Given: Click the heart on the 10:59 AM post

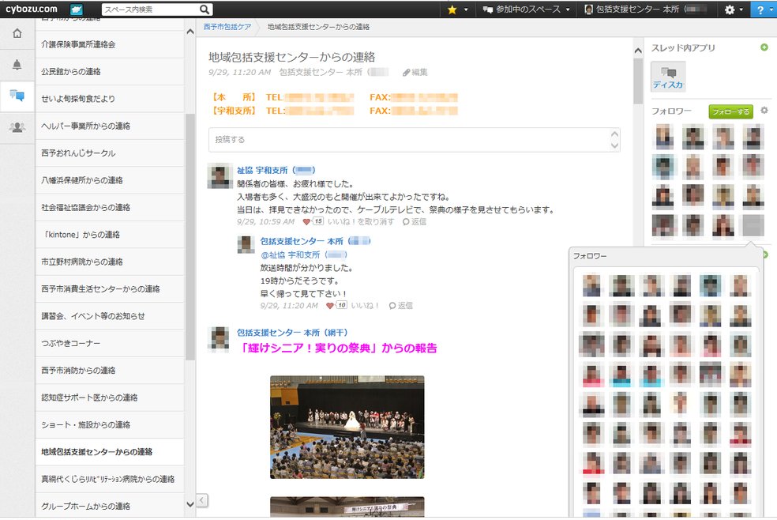Looking at the screenshot, I should pos(306,221).
